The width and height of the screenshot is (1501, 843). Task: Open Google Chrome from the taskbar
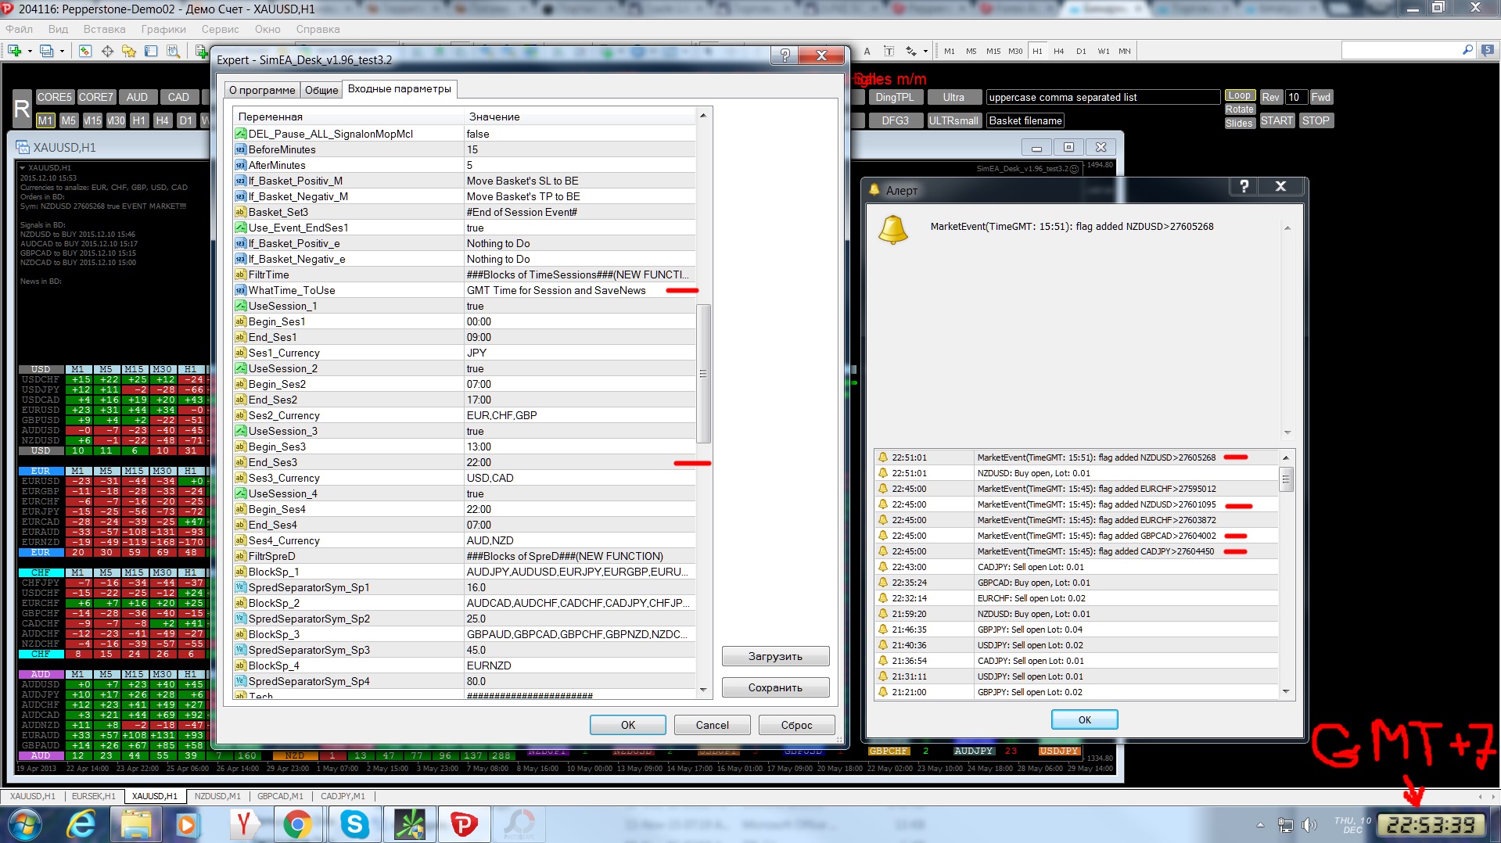tap(297, 824)
